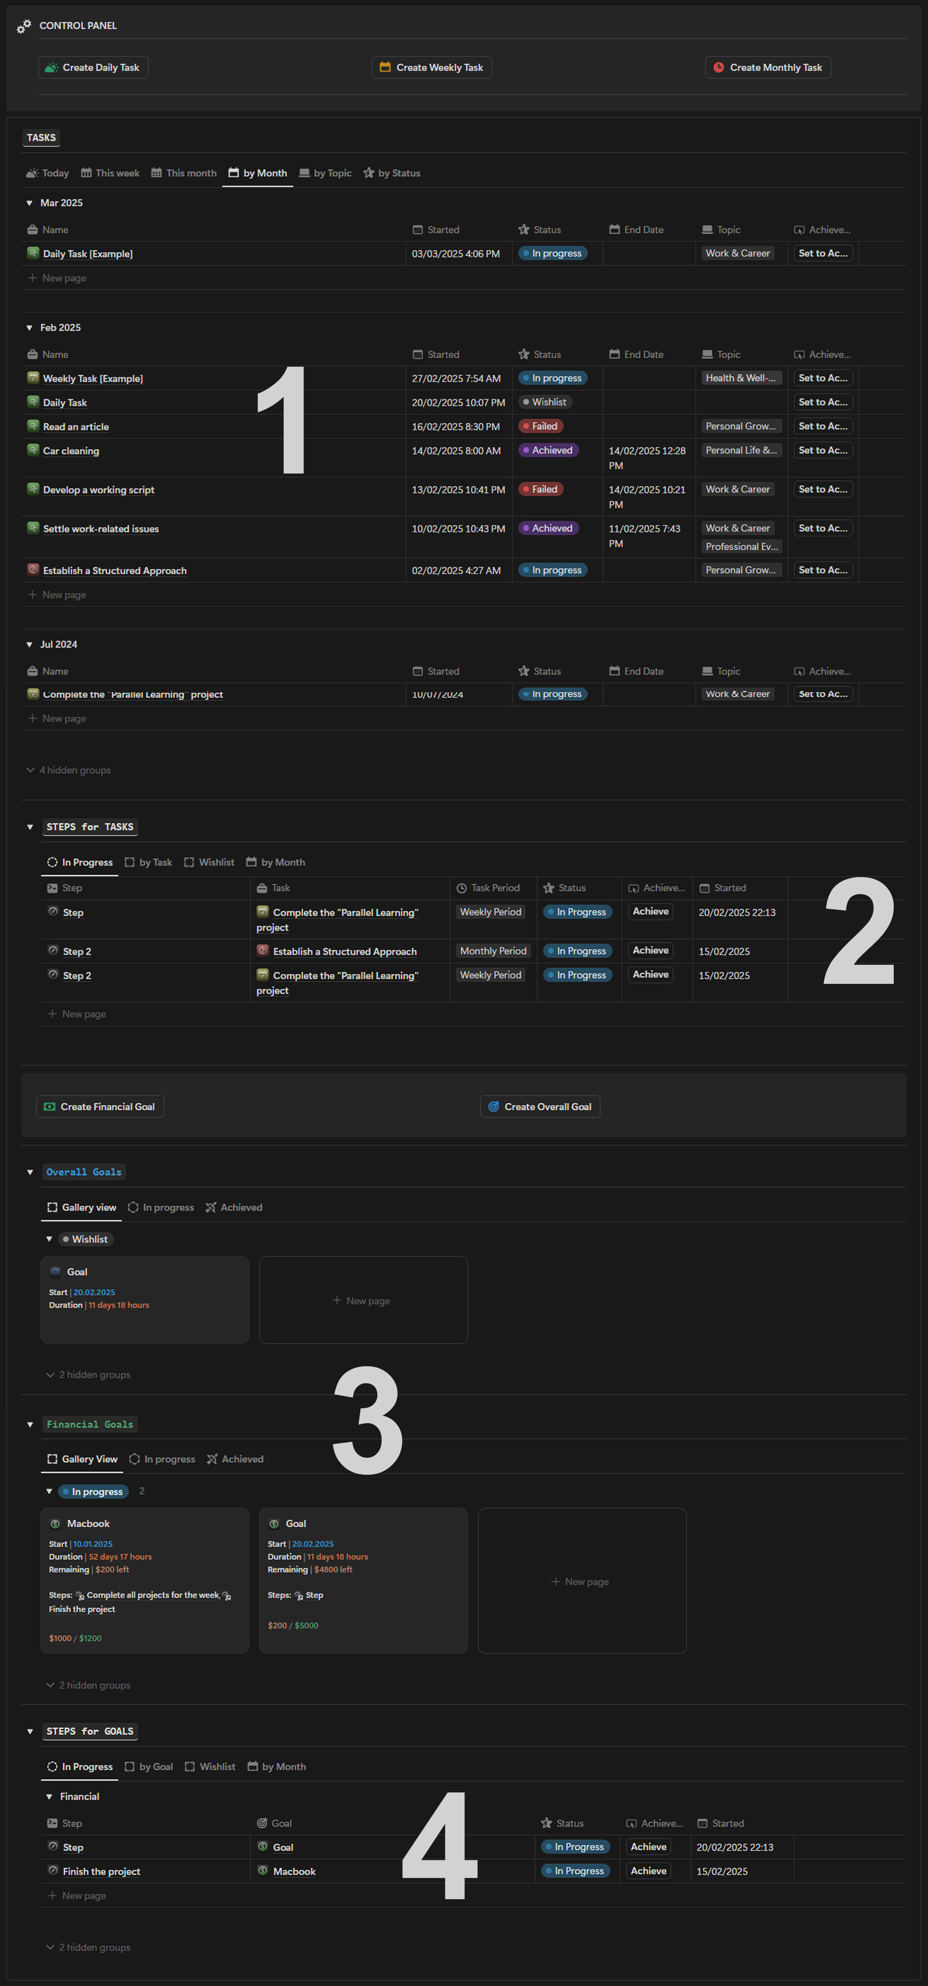Switch to the by Topic tab

point(325,173)
